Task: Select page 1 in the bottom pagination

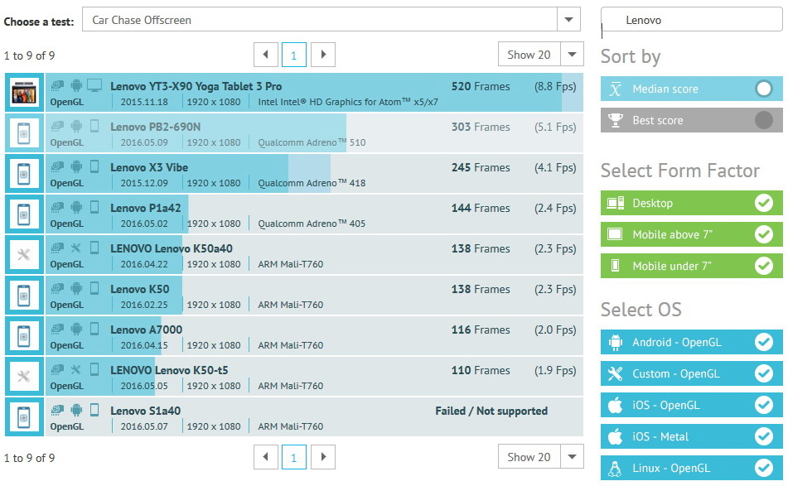Action: [294, 456]
